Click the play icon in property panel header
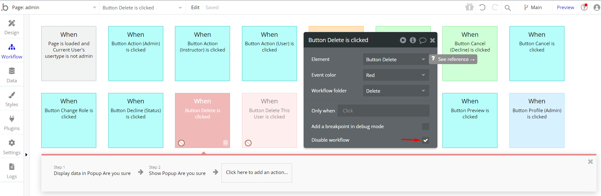This screenshot has width=601, height=196. point(403,40)
